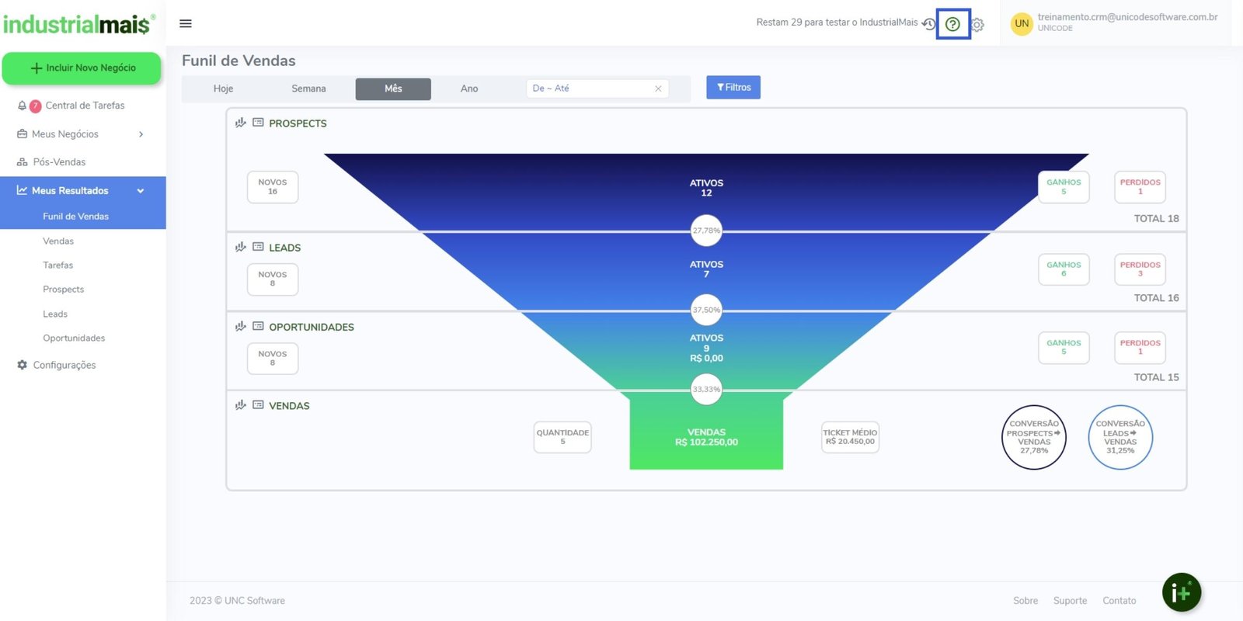The height and width of the screenshot is (621, 1243).
Task: Open the settings gear in top bar
Action: coord(977,25)
